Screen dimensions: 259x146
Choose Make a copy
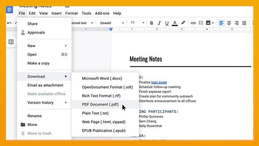point(44,63)
